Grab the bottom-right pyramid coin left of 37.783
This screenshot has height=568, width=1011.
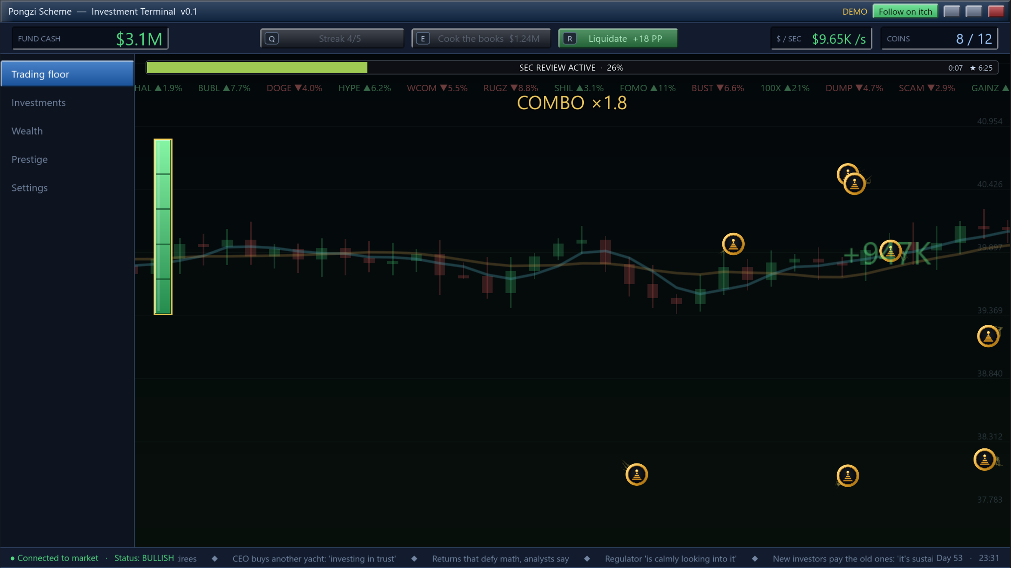[848, 476]
